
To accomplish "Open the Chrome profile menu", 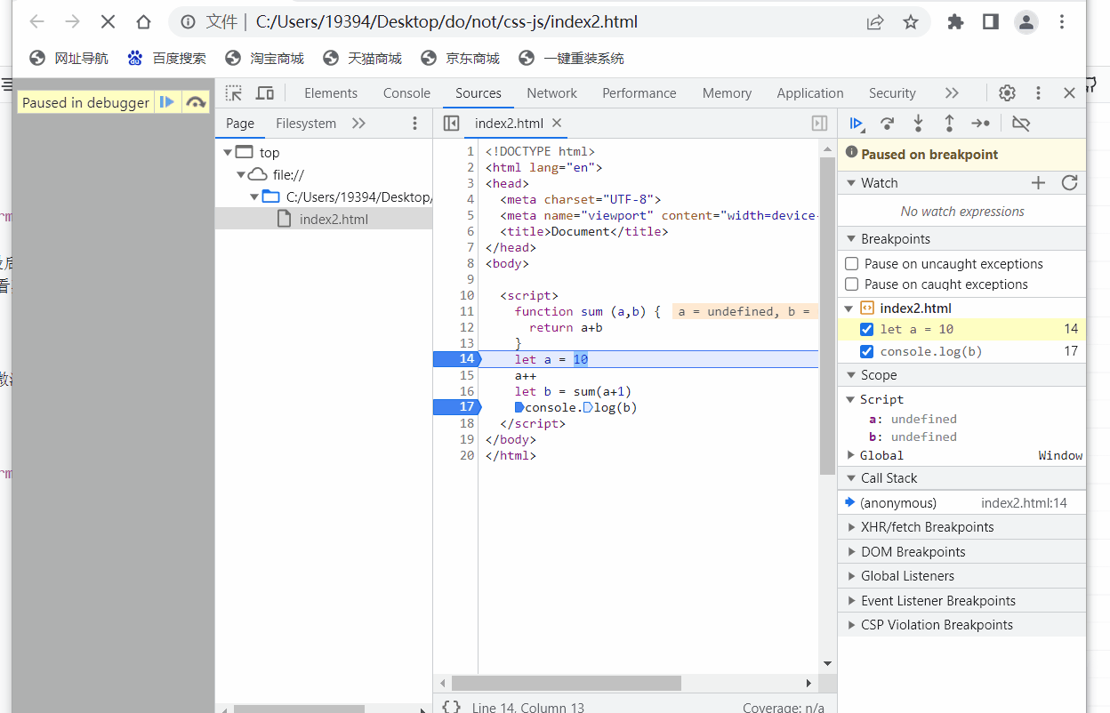I will 1026,22.
